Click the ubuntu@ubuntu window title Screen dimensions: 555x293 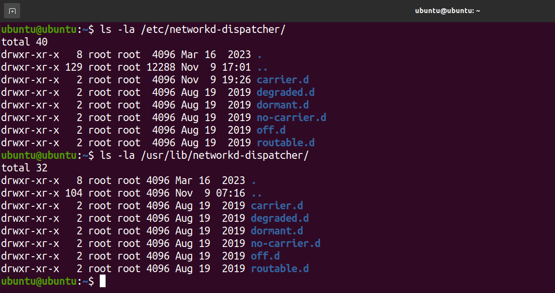tap(447, 11)
